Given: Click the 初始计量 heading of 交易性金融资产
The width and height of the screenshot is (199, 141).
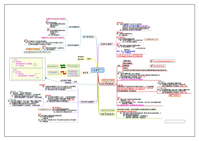Looking at the screenshot, I should (120, 23).
